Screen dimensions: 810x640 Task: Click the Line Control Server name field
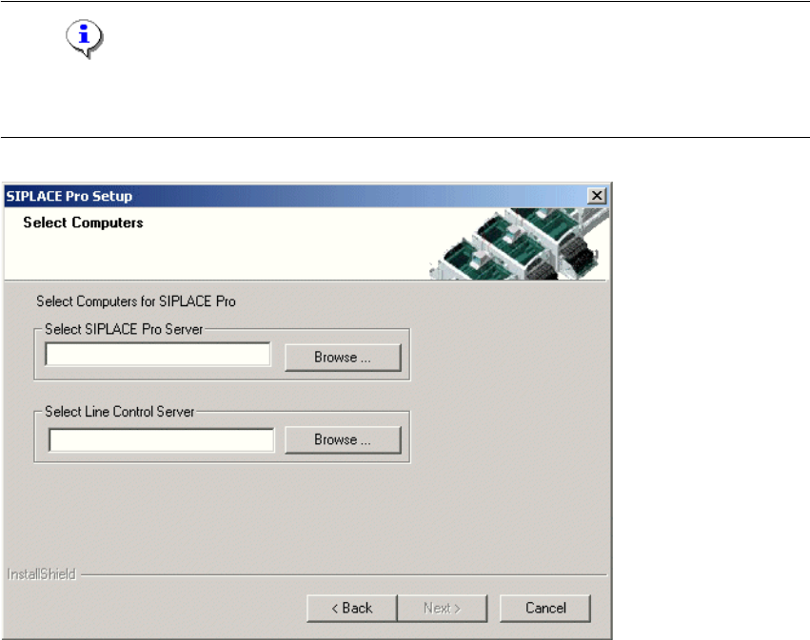point(161,439)
